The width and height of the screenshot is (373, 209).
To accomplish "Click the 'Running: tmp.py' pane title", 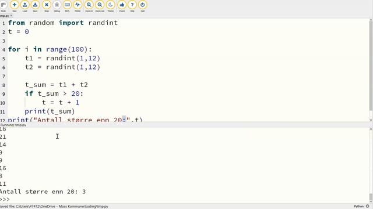I will click(13, 125).
